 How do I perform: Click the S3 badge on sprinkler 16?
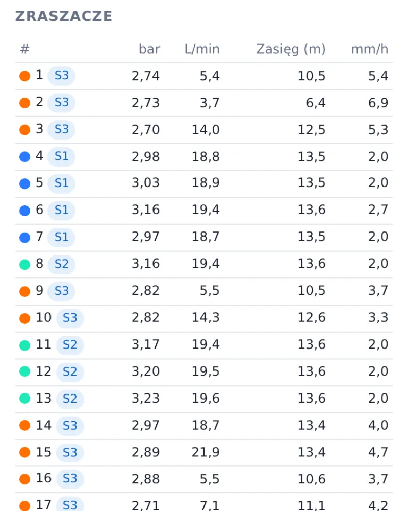[x=70, y=479]
